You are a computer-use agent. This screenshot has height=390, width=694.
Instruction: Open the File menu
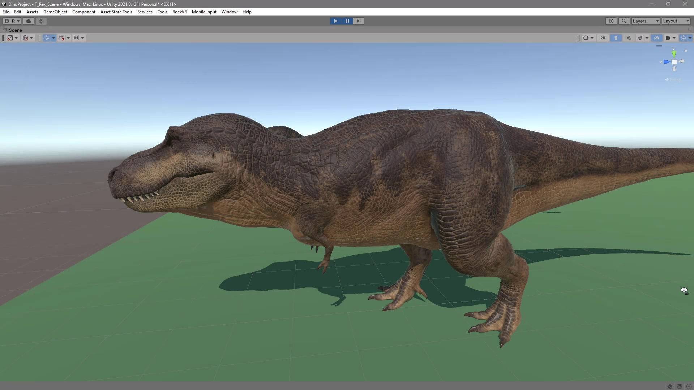6,12
